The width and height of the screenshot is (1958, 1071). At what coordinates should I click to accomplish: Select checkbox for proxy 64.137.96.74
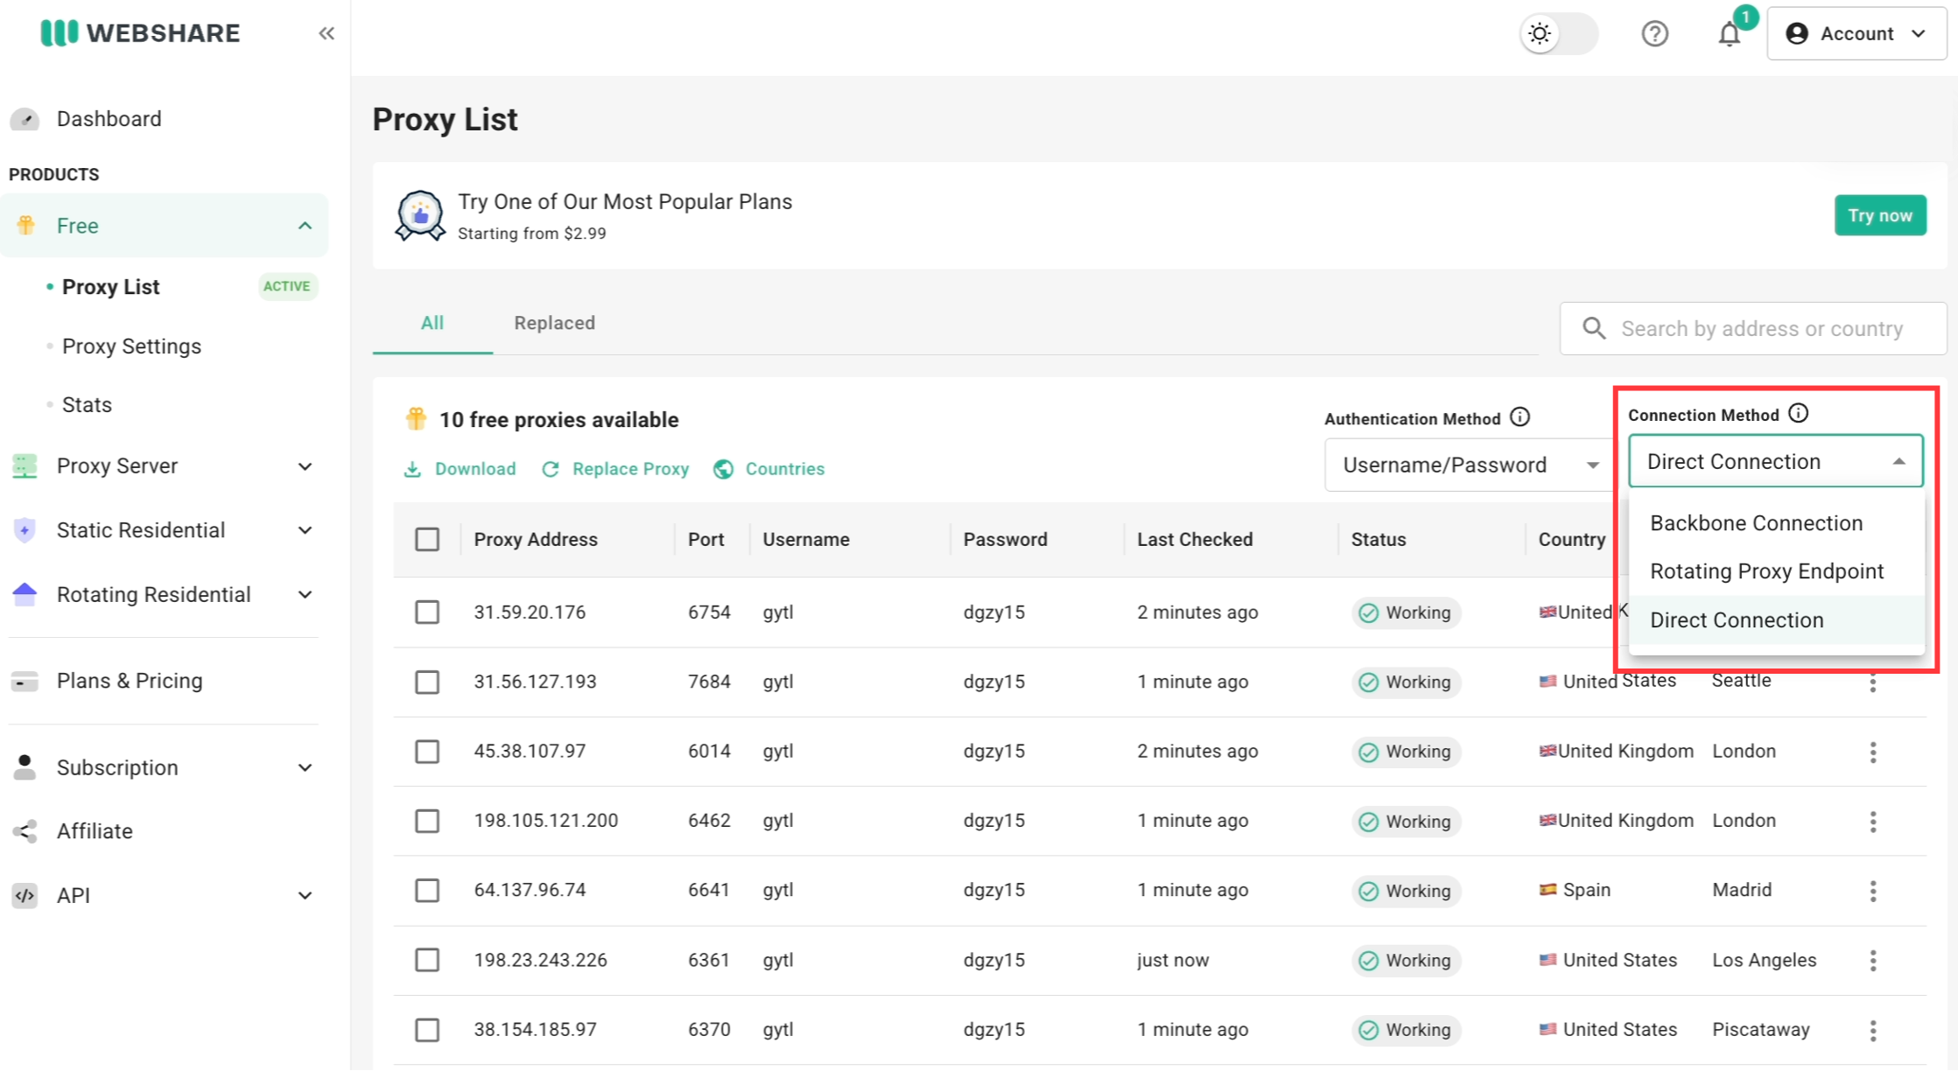(427, 890)
